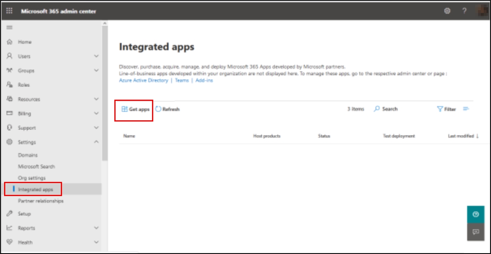Open the Azure Active Directory link
The image size is (491, 254).
[144, 81]
